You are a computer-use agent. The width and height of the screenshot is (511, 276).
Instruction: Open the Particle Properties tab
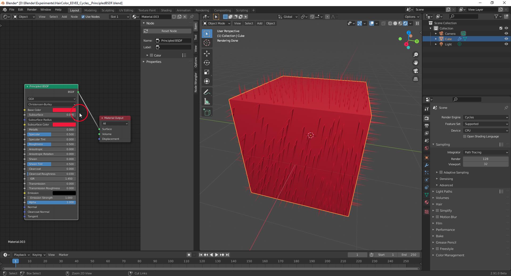pyautogui.click(x=427, y=172)
